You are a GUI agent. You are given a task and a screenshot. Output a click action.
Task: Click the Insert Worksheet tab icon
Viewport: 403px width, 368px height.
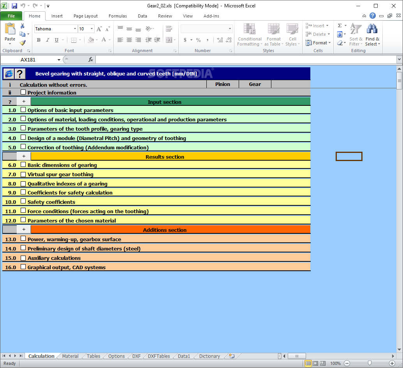click(232, 356)
